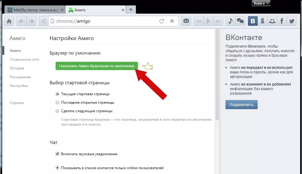Open the Mail envelope icon
The width and height of the screenshot is (302, 174).
click(186, 21)
